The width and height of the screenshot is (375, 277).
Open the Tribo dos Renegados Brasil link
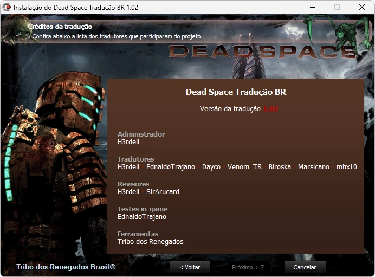(x=67, y=267)
